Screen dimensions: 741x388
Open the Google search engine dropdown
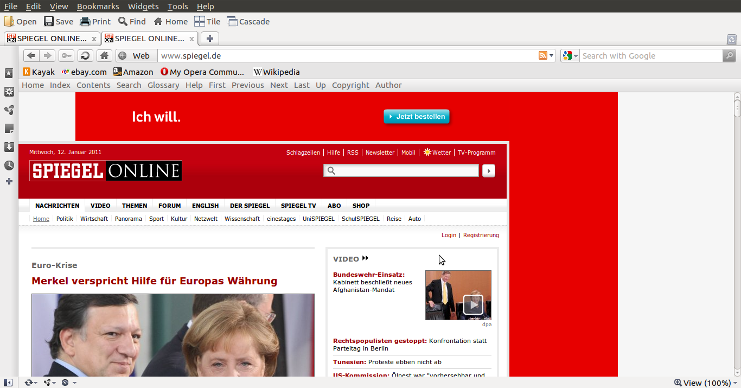pos(570,55)
